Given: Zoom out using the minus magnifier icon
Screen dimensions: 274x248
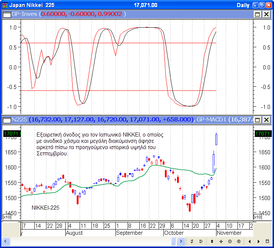Looking at the screenshot, I should (230, 241).
